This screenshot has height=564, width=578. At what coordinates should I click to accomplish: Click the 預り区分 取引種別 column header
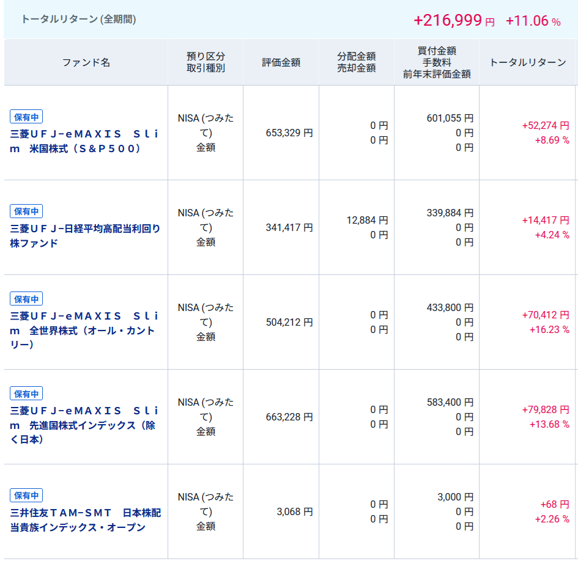click(x=206, y=62)
